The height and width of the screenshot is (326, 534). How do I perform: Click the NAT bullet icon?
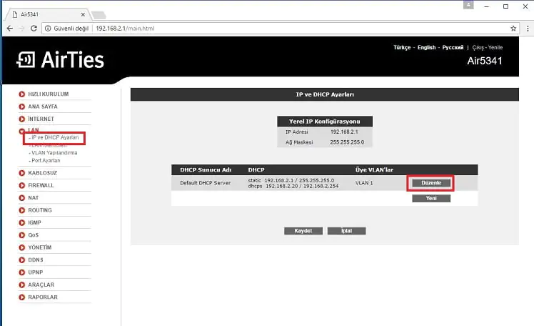[x=22, y=198]
